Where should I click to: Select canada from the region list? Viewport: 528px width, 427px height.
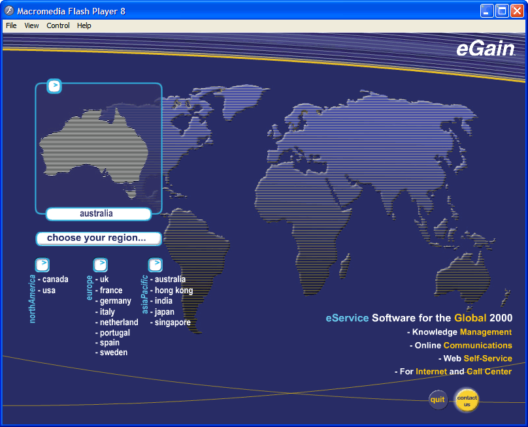coord(55,279)
